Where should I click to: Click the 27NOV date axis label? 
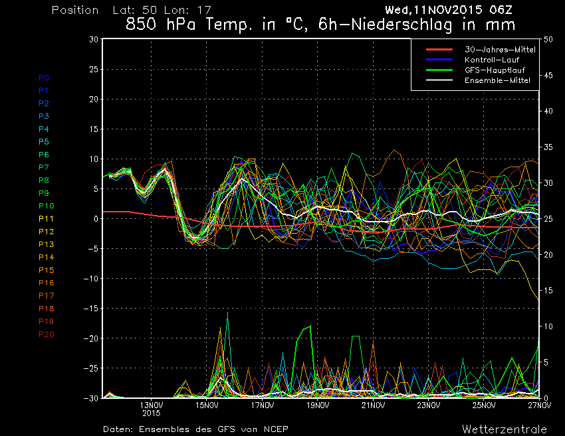tap(540, 405)
